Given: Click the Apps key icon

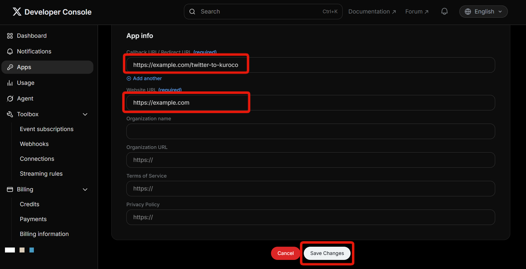Looking at the screenshot, I should [x=10, y=67].
